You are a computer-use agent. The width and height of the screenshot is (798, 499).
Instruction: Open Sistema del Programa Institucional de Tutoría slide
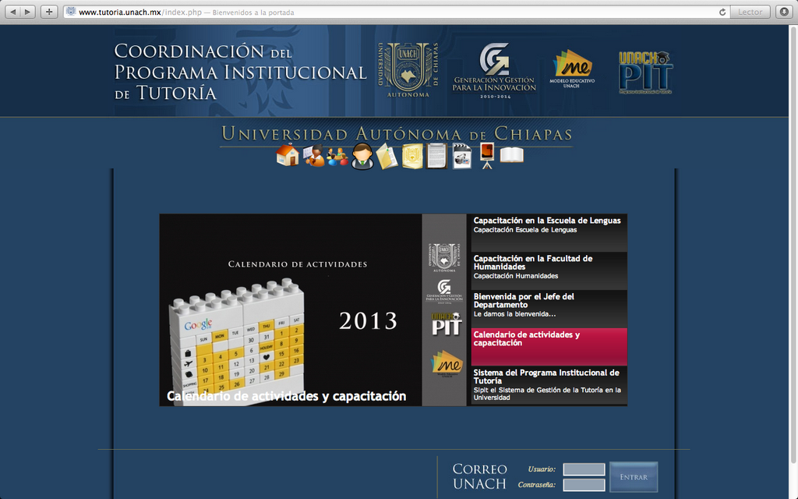(549, 385)
